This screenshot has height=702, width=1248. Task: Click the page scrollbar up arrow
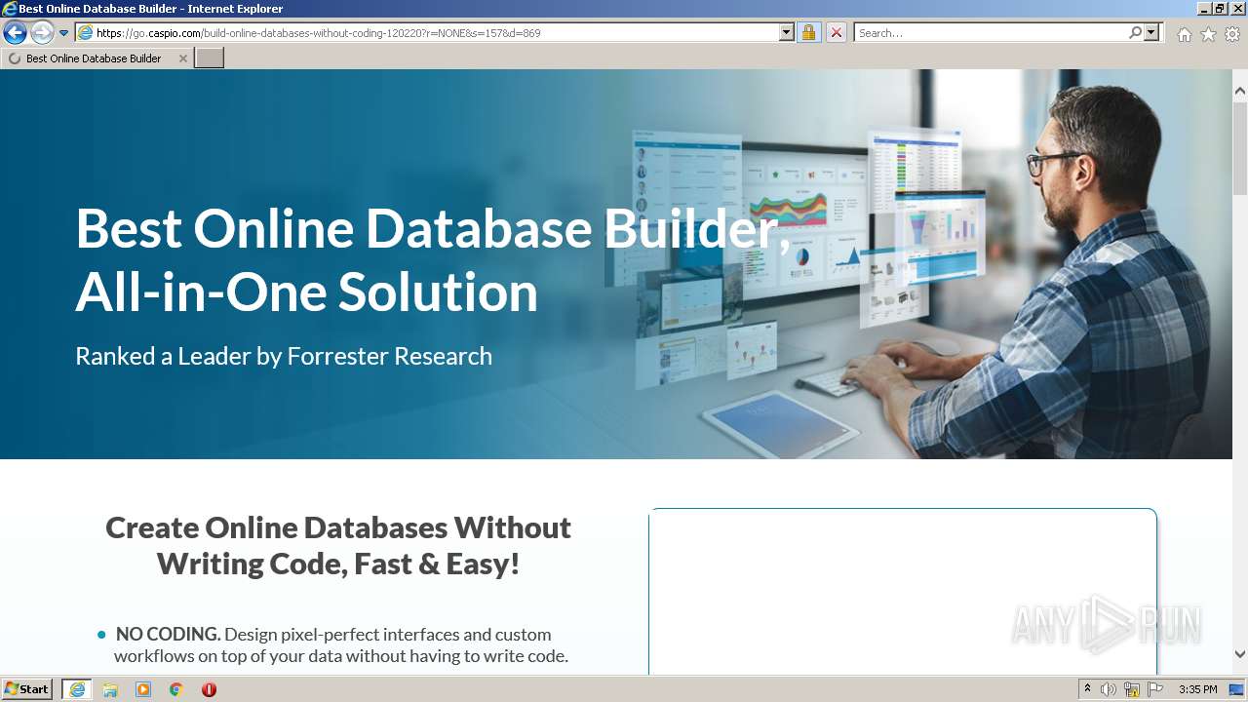tap(1239, 92)
